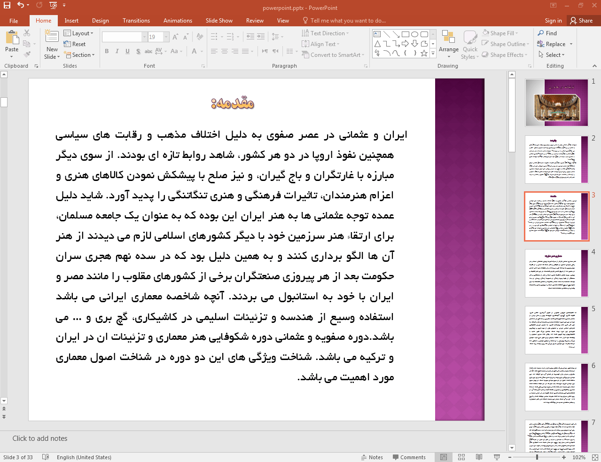Open the Text Direction dropdown
Image resolution: width=601 pixels, height=462 pixels.
[x=325, y=33]
